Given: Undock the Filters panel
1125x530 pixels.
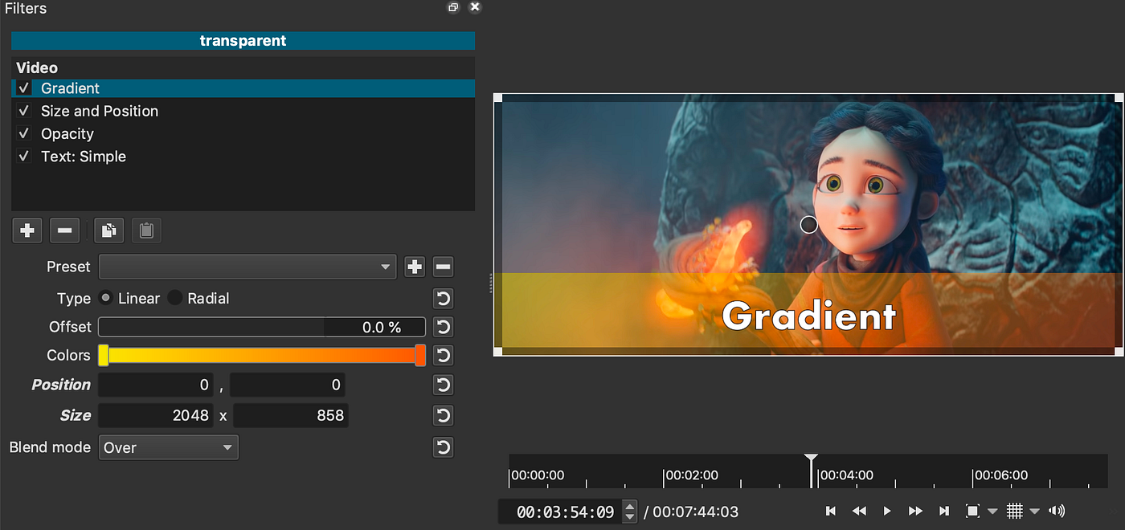Looking at the screenshot, I should (x=453, y=7).
